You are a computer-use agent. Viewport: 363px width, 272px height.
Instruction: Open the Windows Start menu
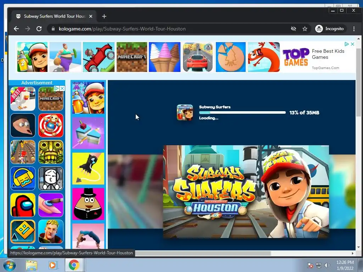click(10, 265)
